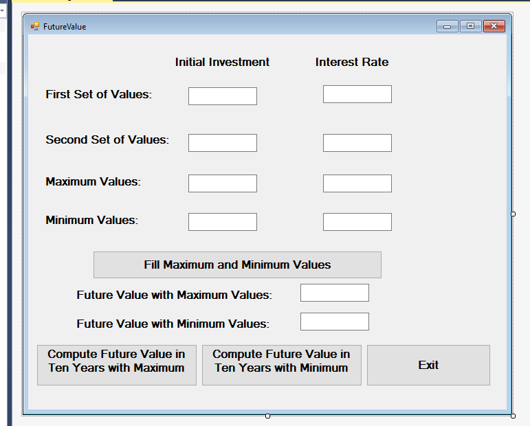The width and height of the screenshot is (530, 426).
Task: Click the First Set Initial Investment textbox
Action: tap(223, 96)
